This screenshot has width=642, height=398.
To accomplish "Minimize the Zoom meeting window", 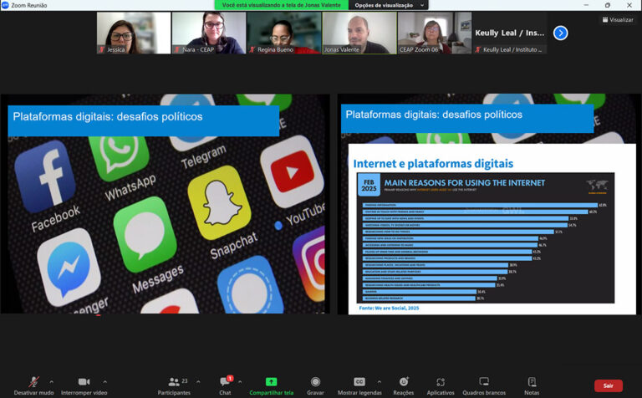I will point(586,5).
